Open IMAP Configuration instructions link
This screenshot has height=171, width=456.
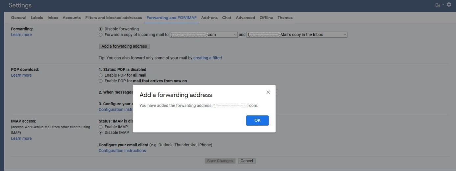coord(122,151)
